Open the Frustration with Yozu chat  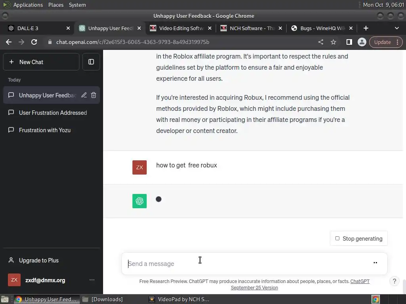51,130
